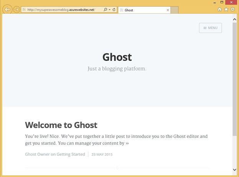Click the scrollbar down arrow
Screen dimensions: 239x177
click(234, 170)
